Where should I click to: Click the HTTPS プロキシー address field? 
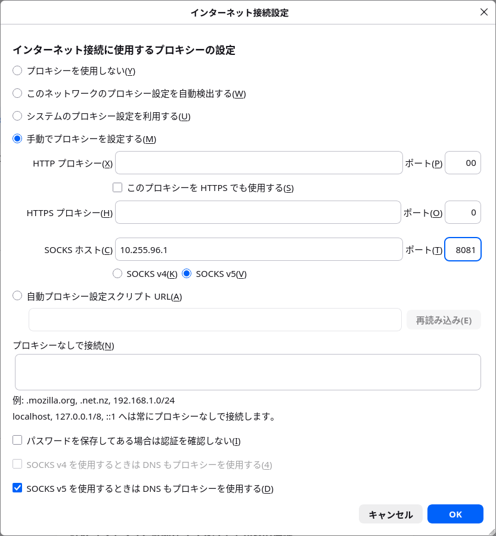point(258,212)
